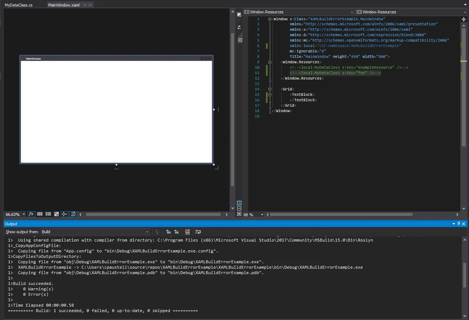This screenshot has height=320, width=469.
Task: Click the XAML editor vertical scrollbar
Action: coord(464,87)
